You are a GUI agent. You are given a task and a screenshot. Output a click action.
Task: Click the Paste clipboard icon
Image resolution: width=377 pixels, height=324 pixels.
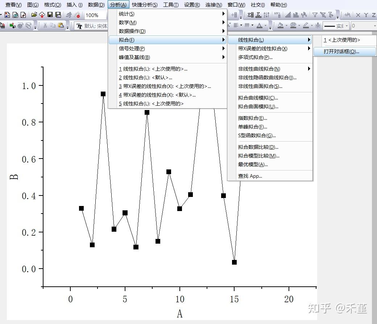pyautogui.click(x=61, y=25)
